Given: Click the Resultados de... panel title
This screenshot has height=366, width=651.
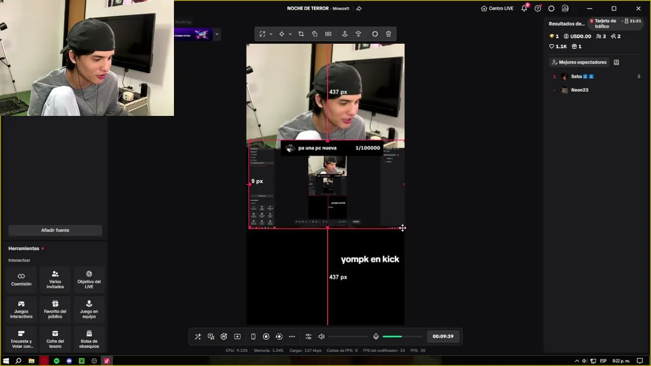Looking at the screenshot, I should pyautogui.click(x=567, y=24).
